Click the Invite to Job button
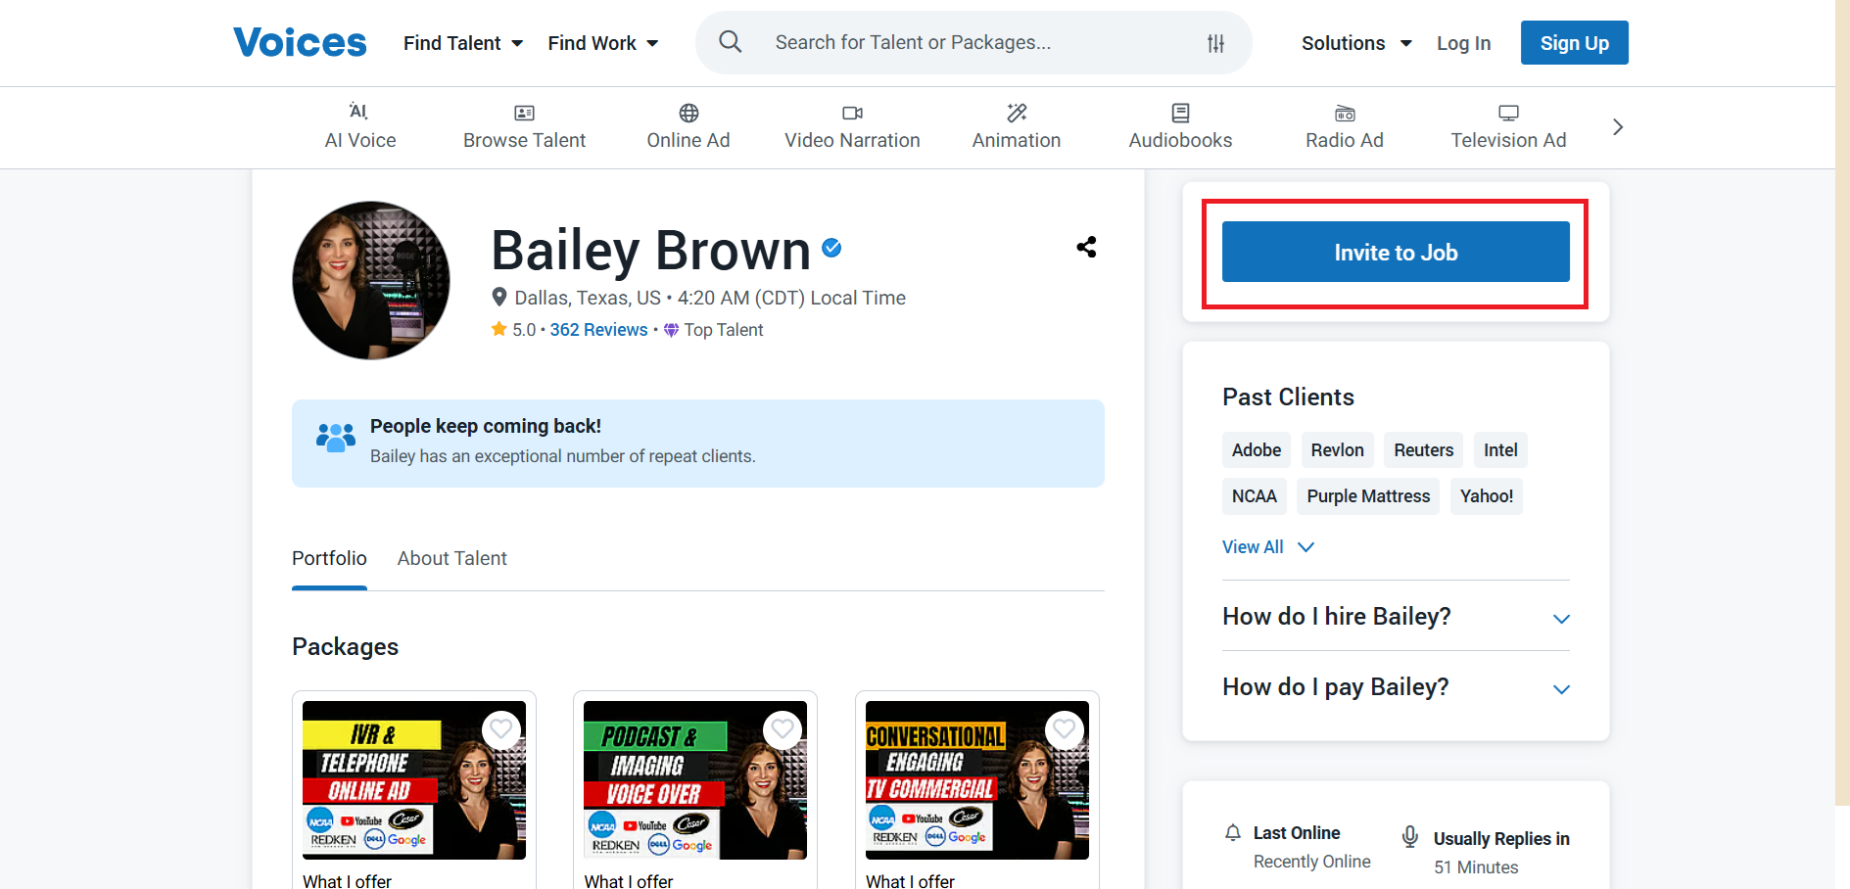This screenshot has height=889, width=1850. pos(1395,252)
